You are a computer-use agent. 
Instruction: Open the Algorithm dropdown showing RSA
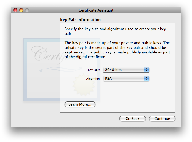(x=126, y=79)
